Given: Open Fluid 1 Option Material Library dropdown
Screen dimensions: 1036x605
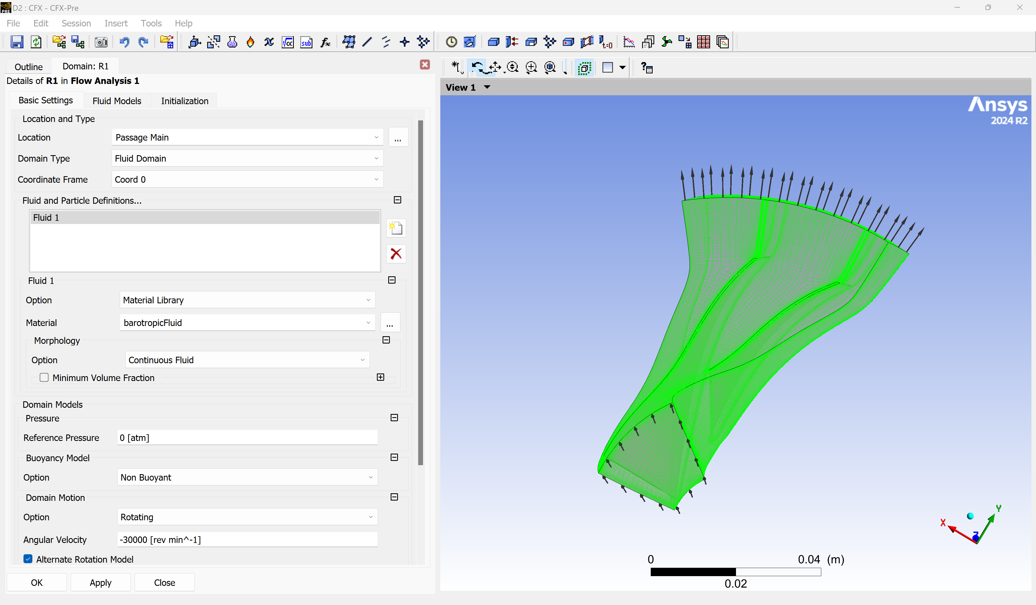Looking at the screenshot, I should [x=247, y=300].
